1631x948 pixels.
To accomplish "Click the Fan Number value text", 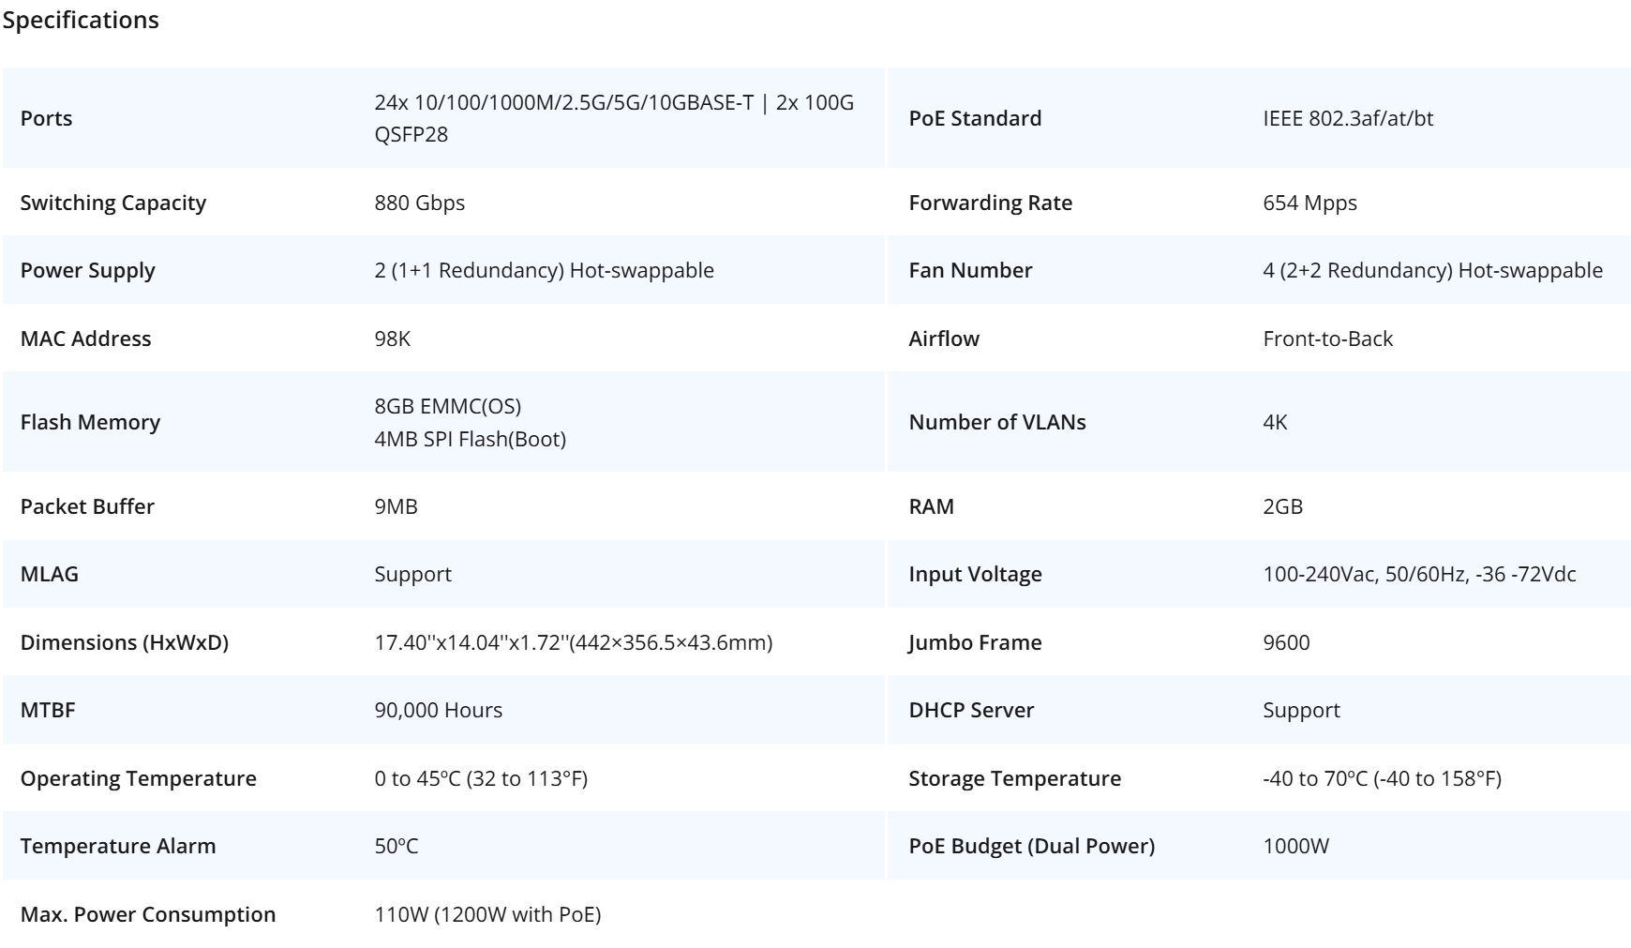I will pos(1432,270).
